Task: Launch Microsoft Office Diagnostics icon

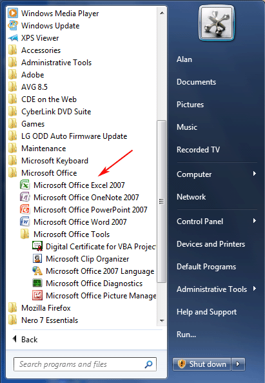Action: click(x=37, y=284)
